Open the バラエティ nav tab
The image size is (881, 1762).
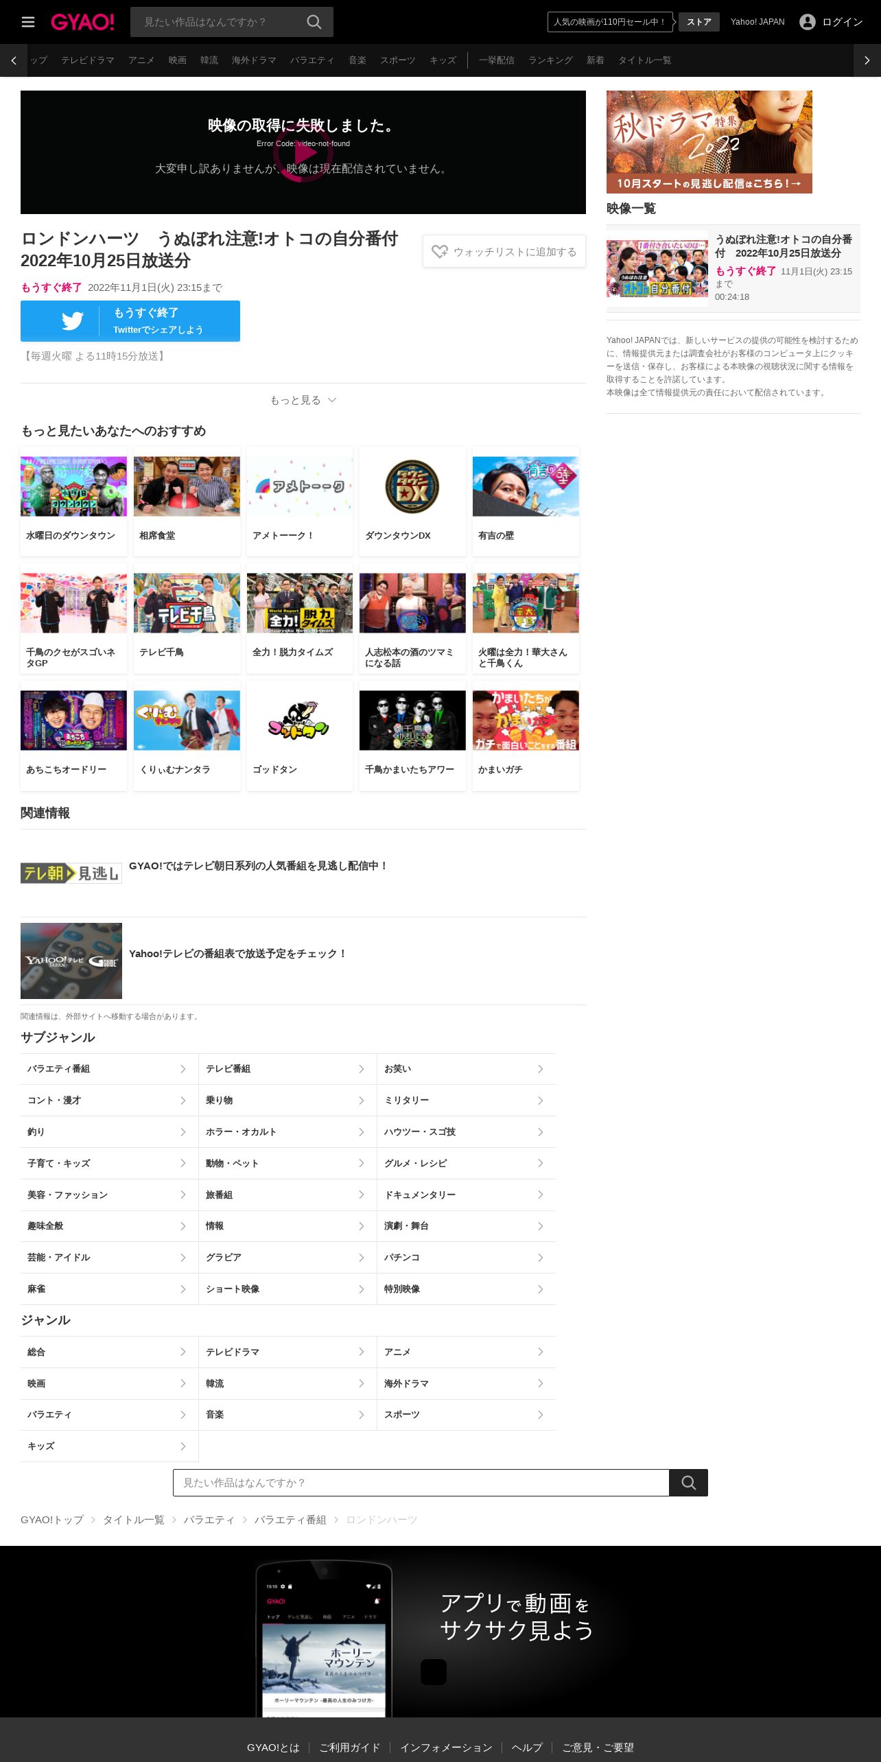tap(312, 60)
